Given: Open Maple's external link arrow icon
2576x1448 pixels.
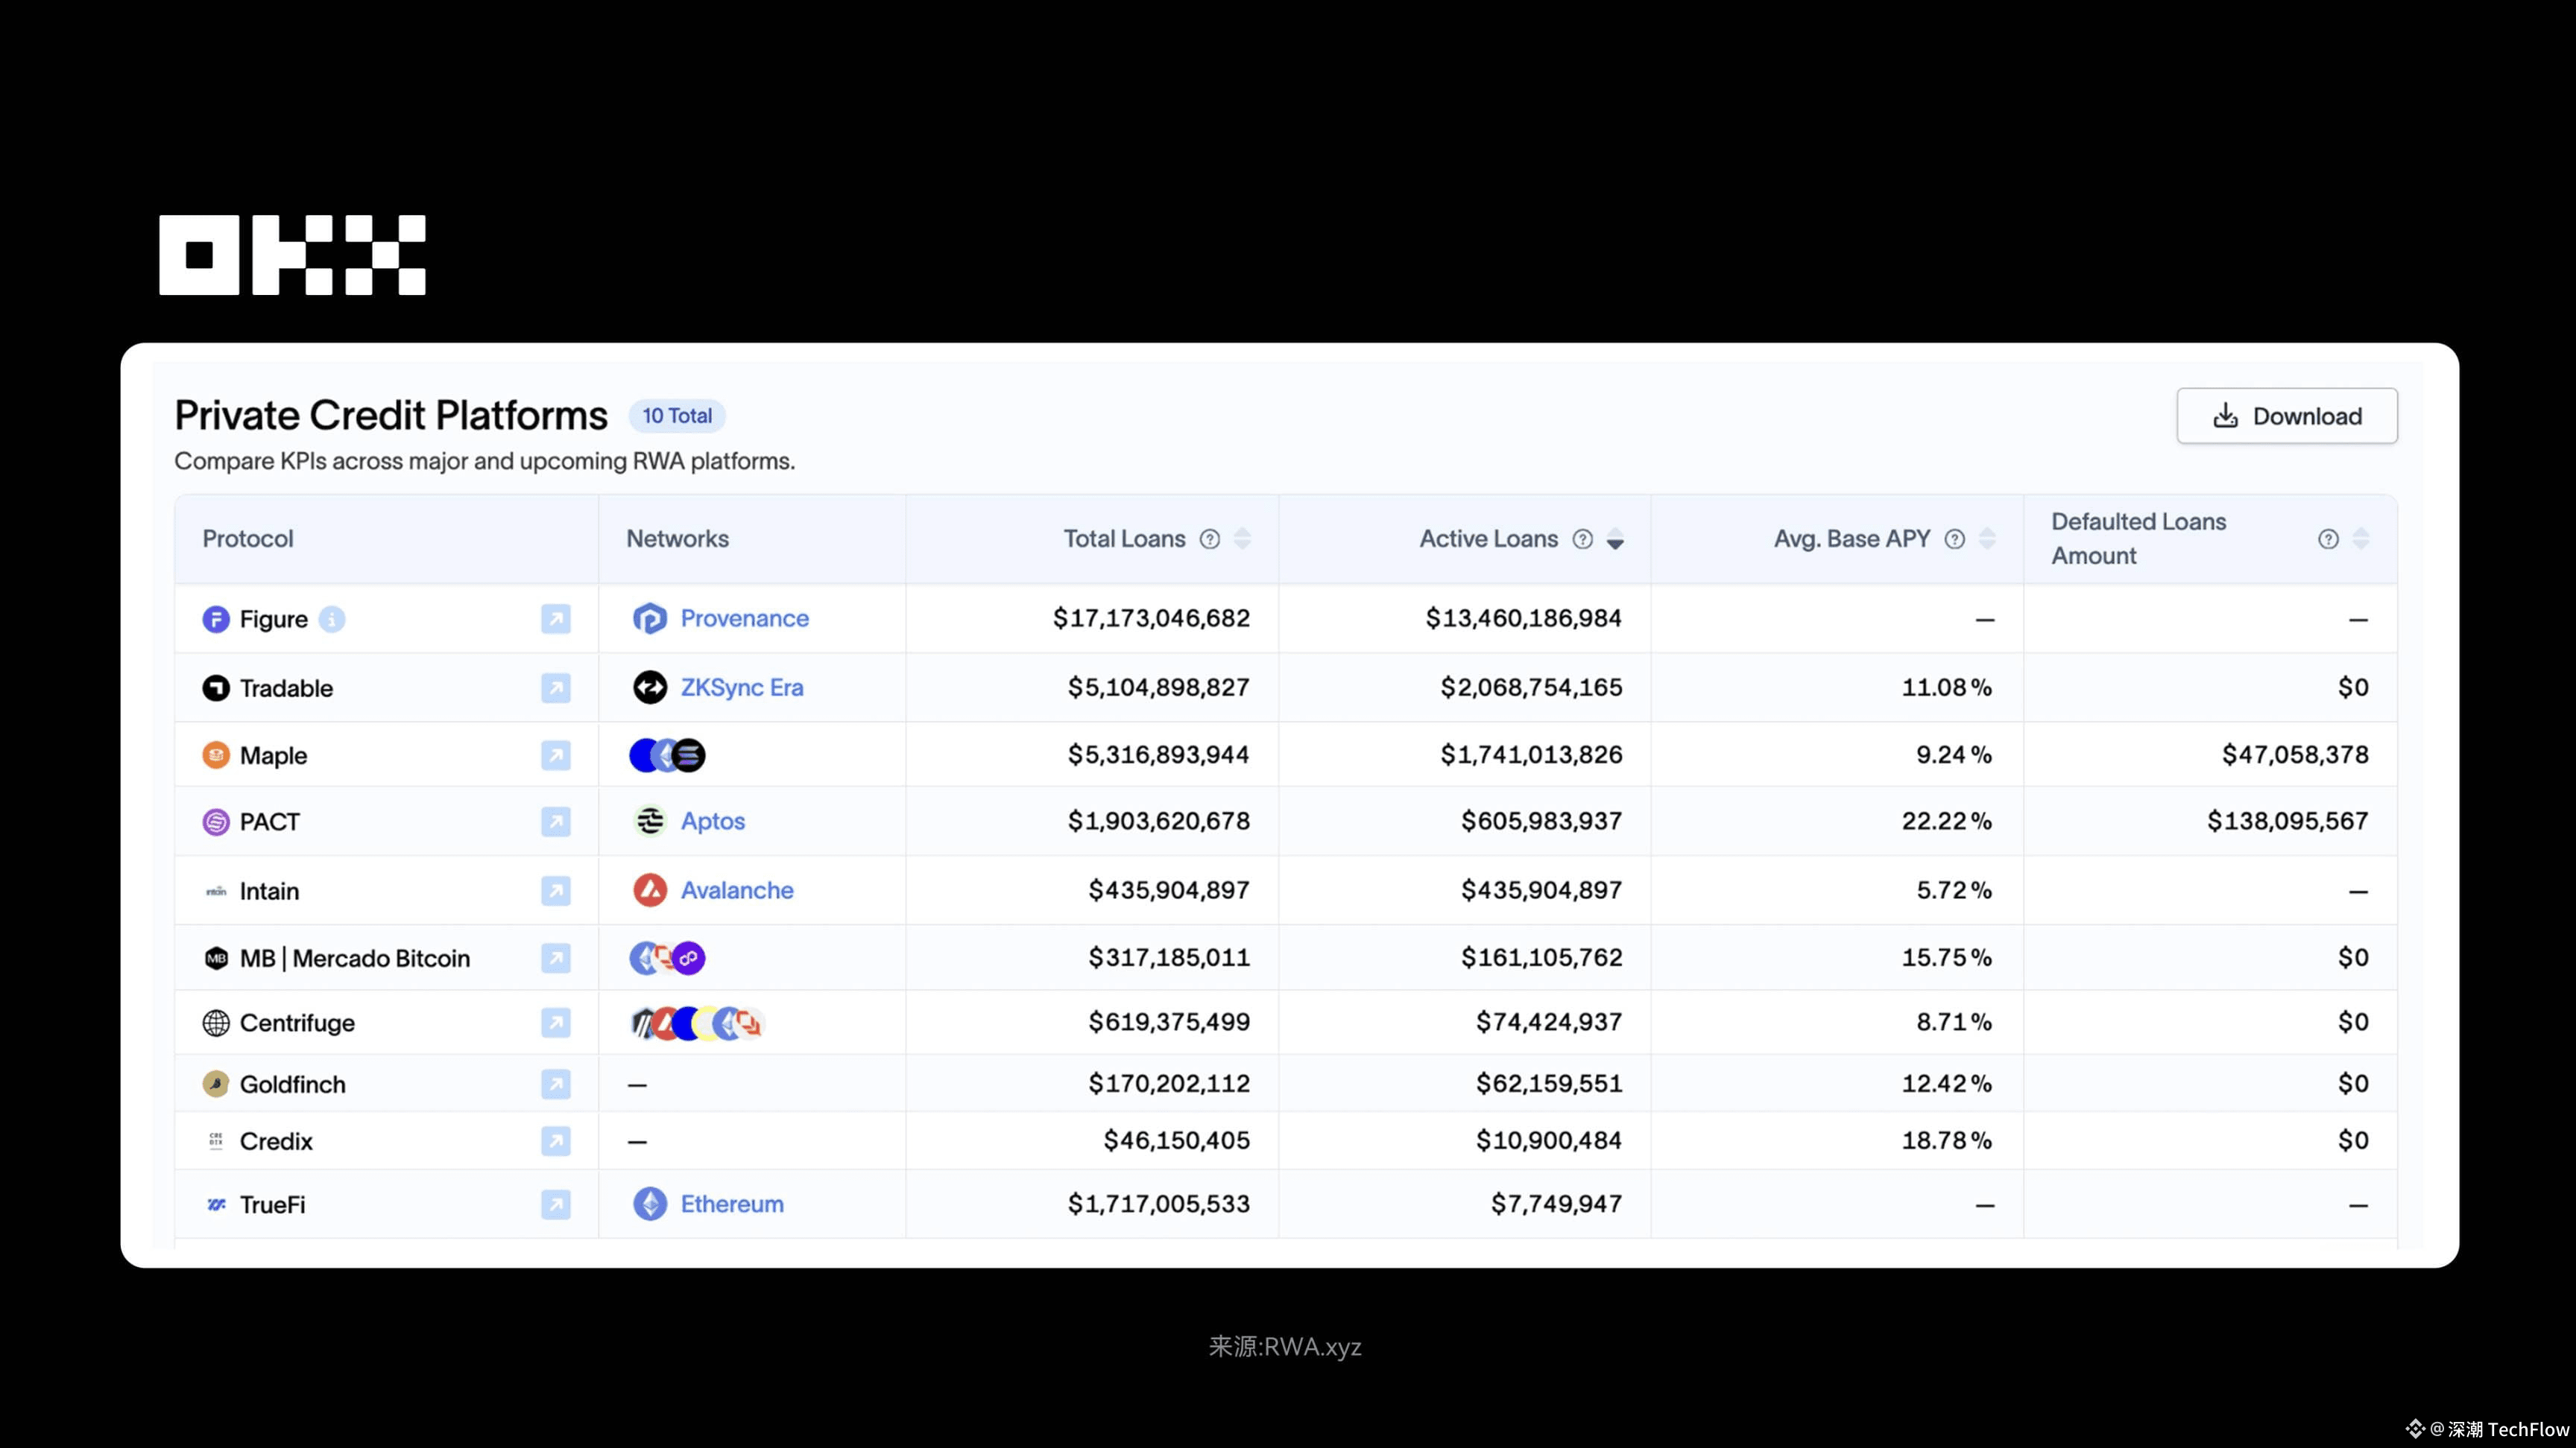Looking at the screenshot, I should (x=555, y=755).
